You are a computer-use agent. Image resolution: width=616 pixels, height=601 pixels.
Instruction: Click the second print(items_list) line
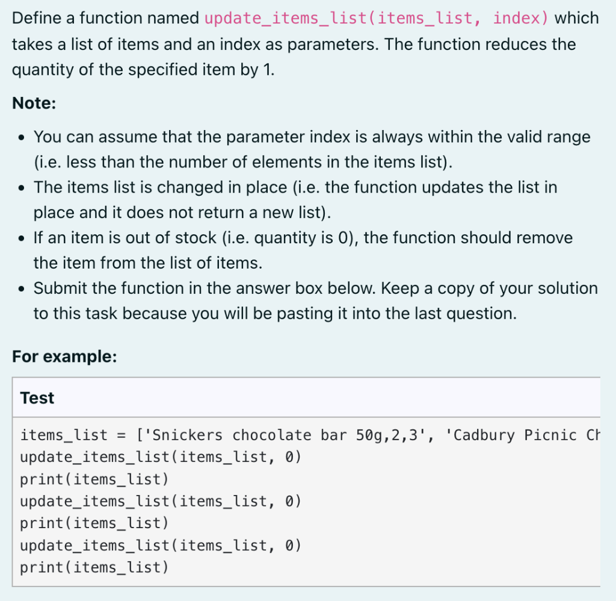(x=94, y=523)
